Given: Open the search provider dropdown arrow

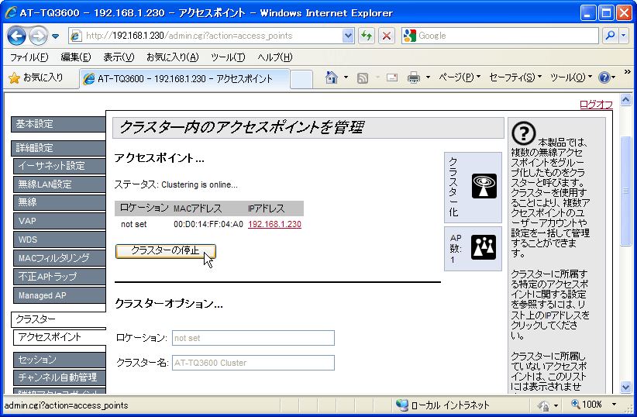Looking at the screenshot, I should [x=624, y=36].
